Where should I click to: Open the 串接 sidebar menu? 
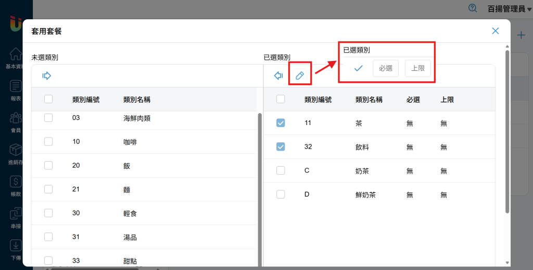coord(16,217)
